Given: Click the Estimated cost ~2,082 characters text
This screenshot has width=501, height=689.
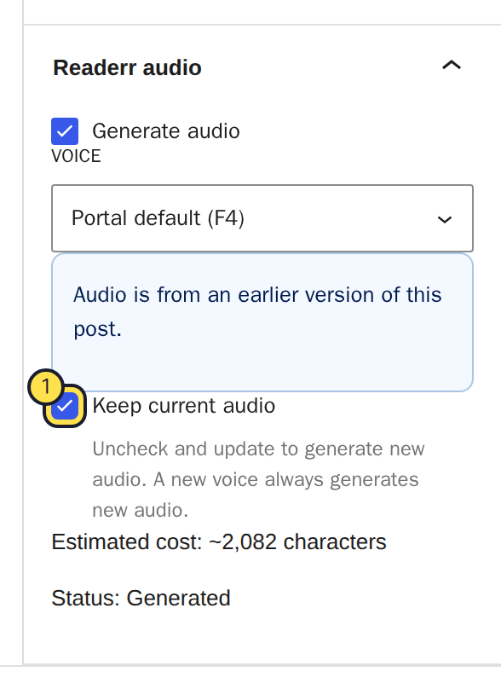Looking at the screenshot, I should [x=219, y=541].
